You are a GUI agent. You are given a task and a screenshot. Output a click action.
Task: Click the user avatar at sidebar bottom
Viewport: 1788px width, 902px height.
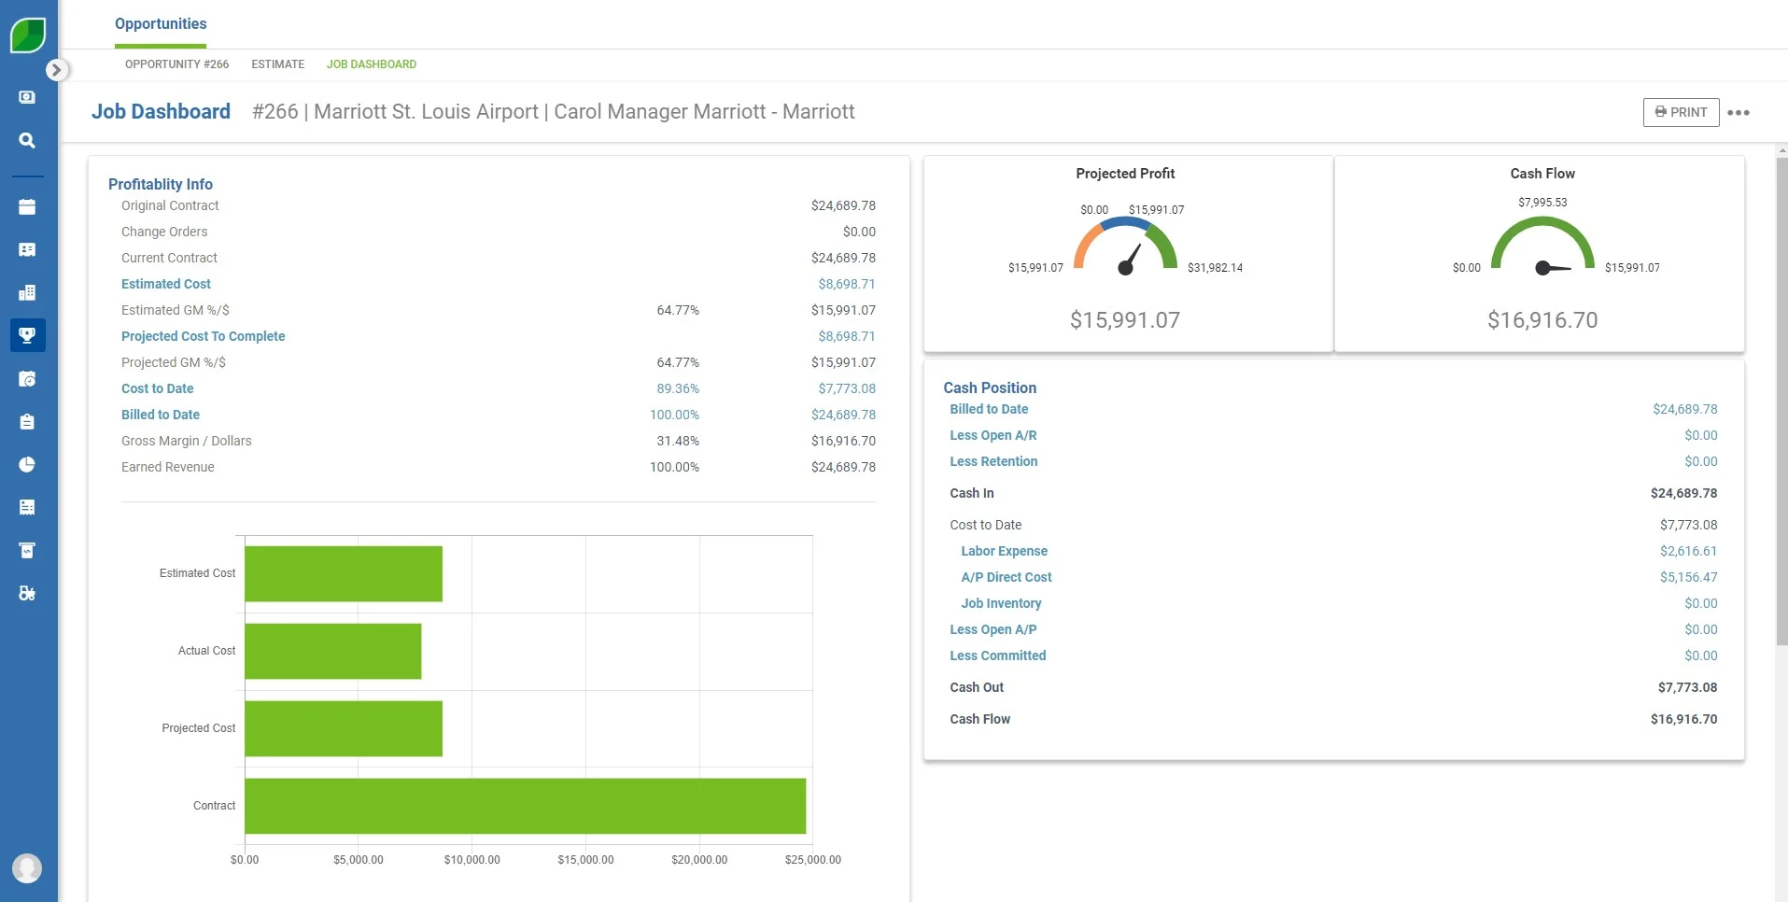pyautogui.click(x=27, y=867)
